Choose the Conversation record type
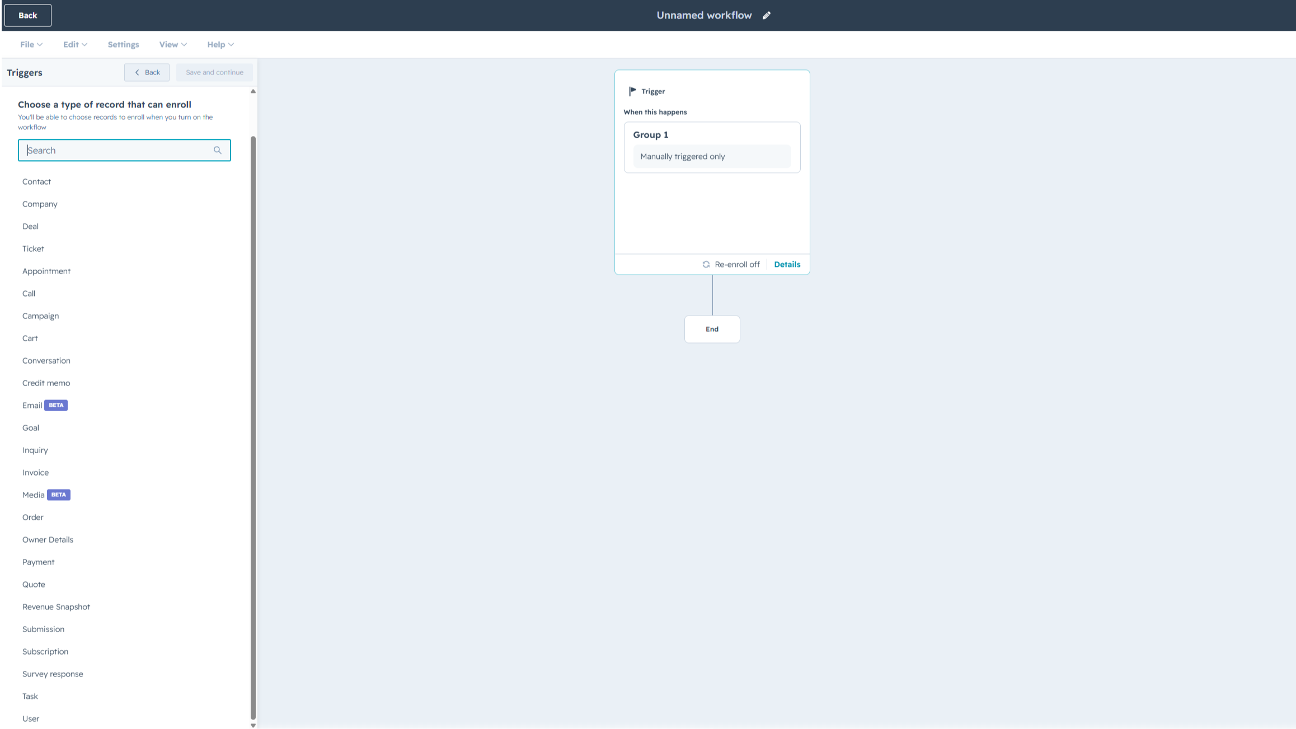 [46, 360]
